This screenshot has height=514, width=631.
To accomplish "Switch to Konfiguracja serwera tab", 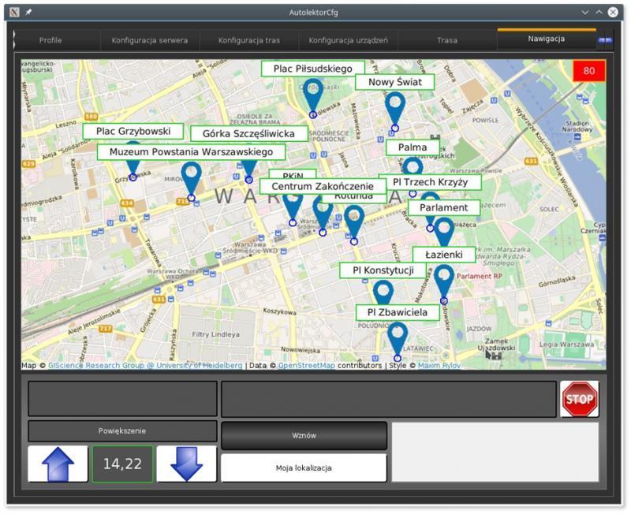I will coord(150,40).
